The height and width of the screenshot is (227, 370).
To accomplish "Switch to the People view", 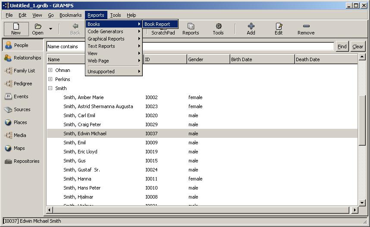I will click(x=23, y=45).
